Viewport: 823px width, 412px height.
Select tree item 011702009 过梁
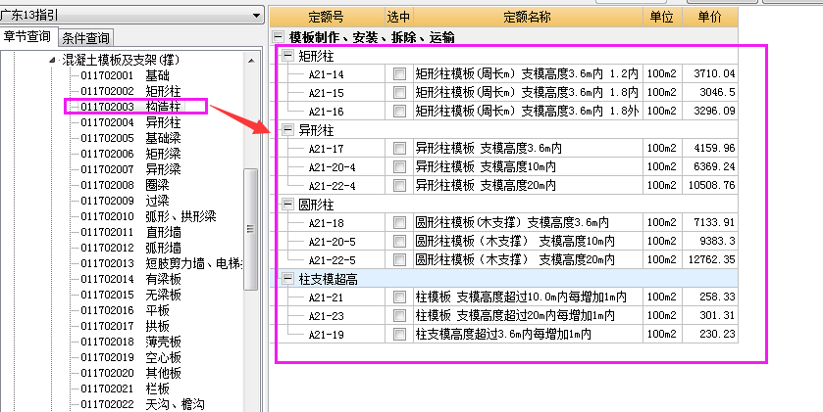(125, 201)
